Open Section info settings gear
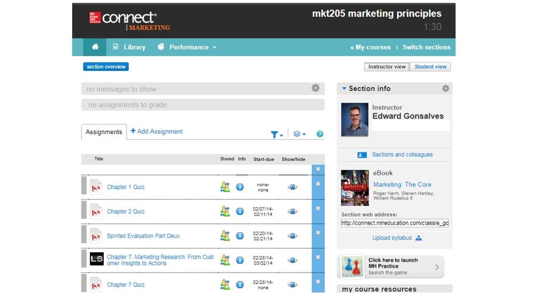534x300 pixels. (x=446, y=88)
